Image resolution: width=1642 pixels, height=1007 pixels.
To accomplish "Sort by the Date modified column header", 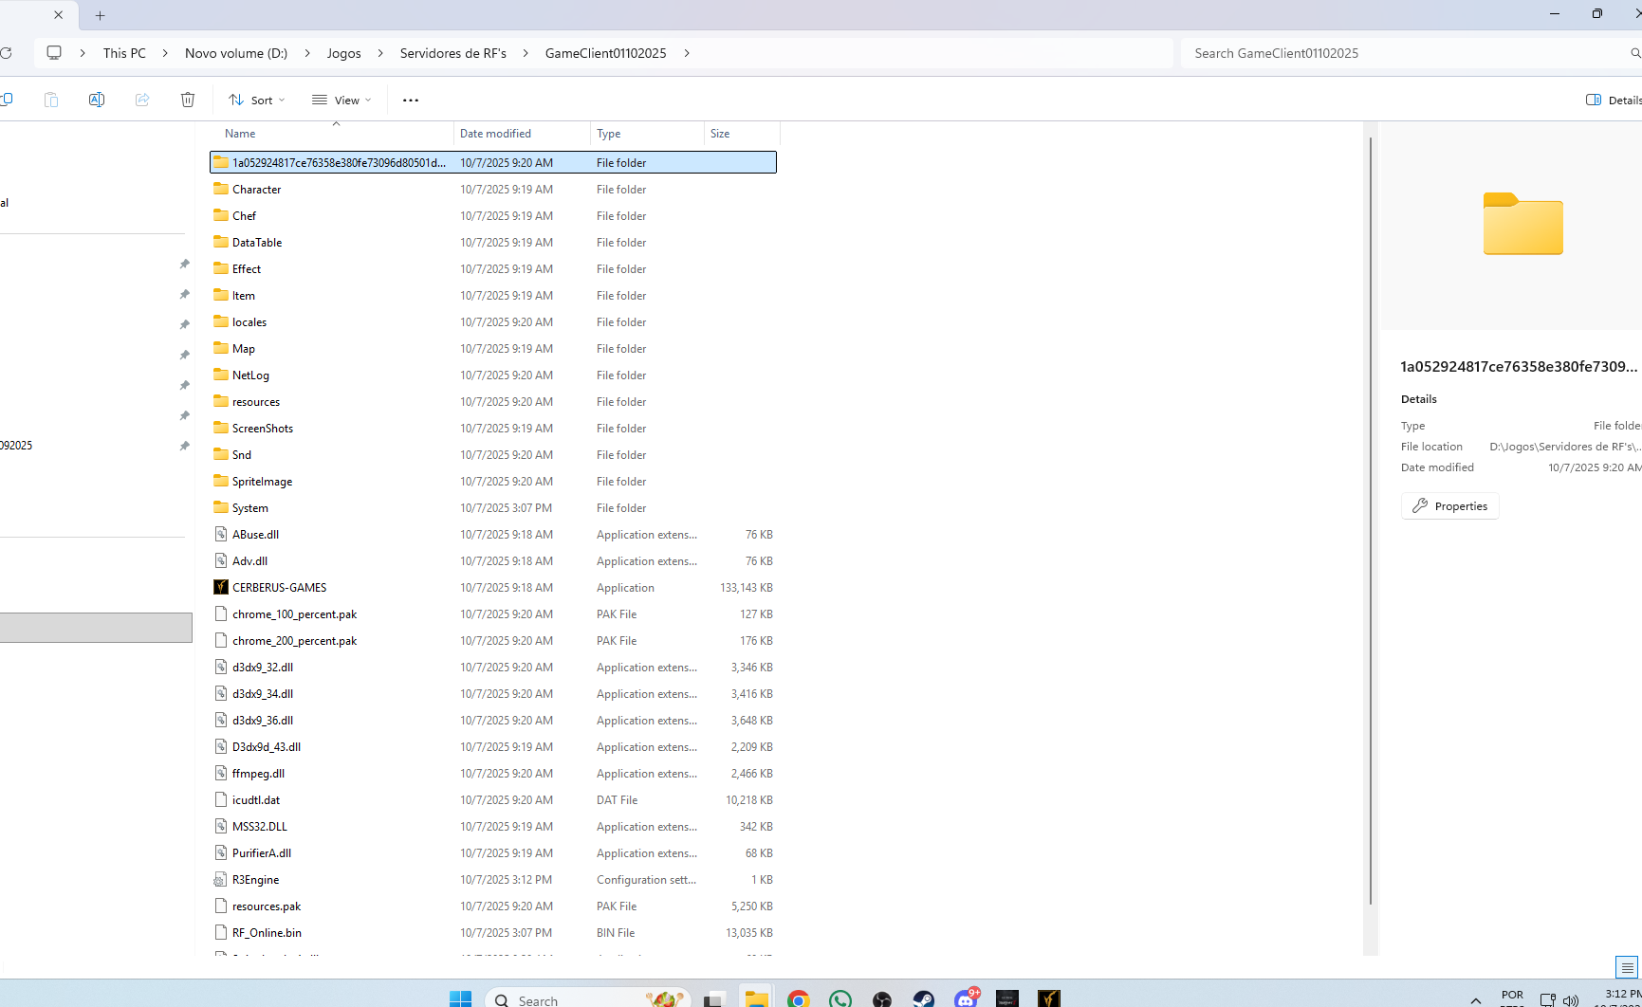I will coord(495,134).
